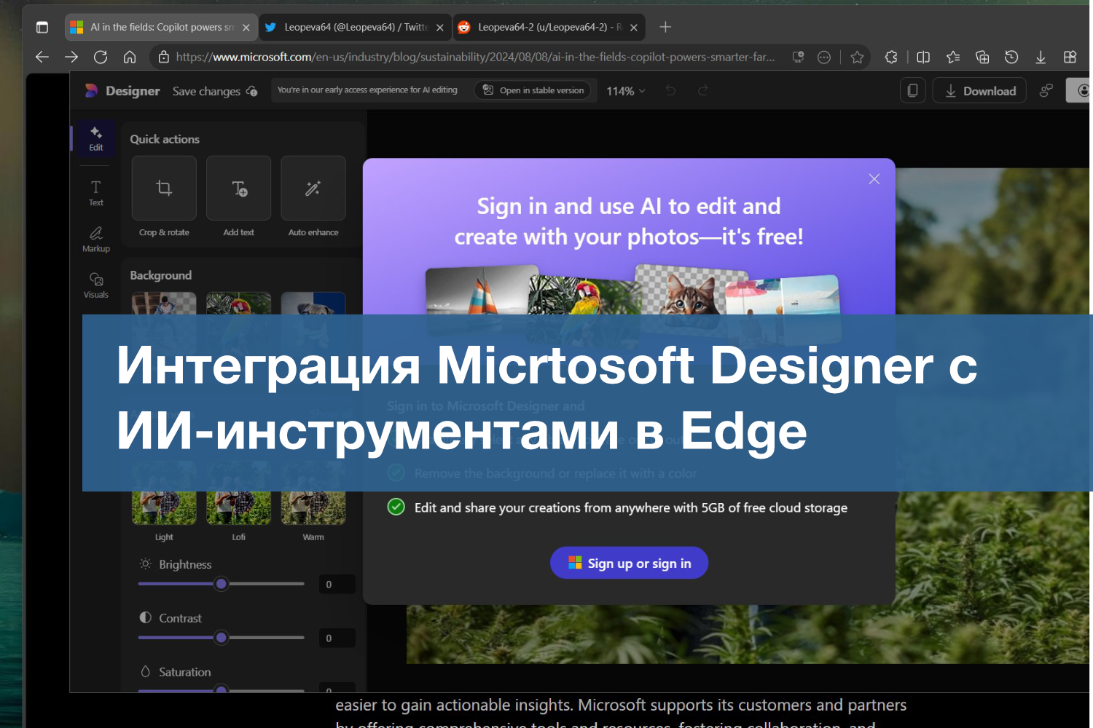Open the browser home page
The height and width of the screenshot is (728, 1093).
point(130,57)
